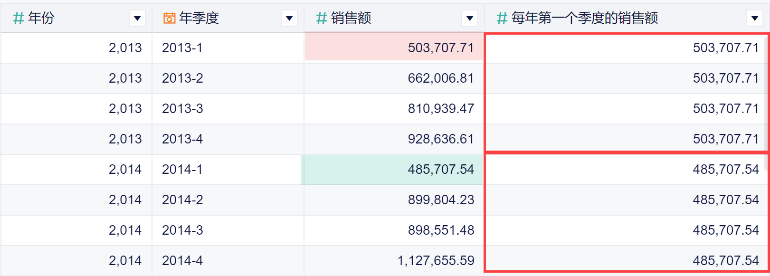The height and width of the screenshot is (276, 770).
Task: Click the 2013-2 quarter cell
Action: point(228,78)
